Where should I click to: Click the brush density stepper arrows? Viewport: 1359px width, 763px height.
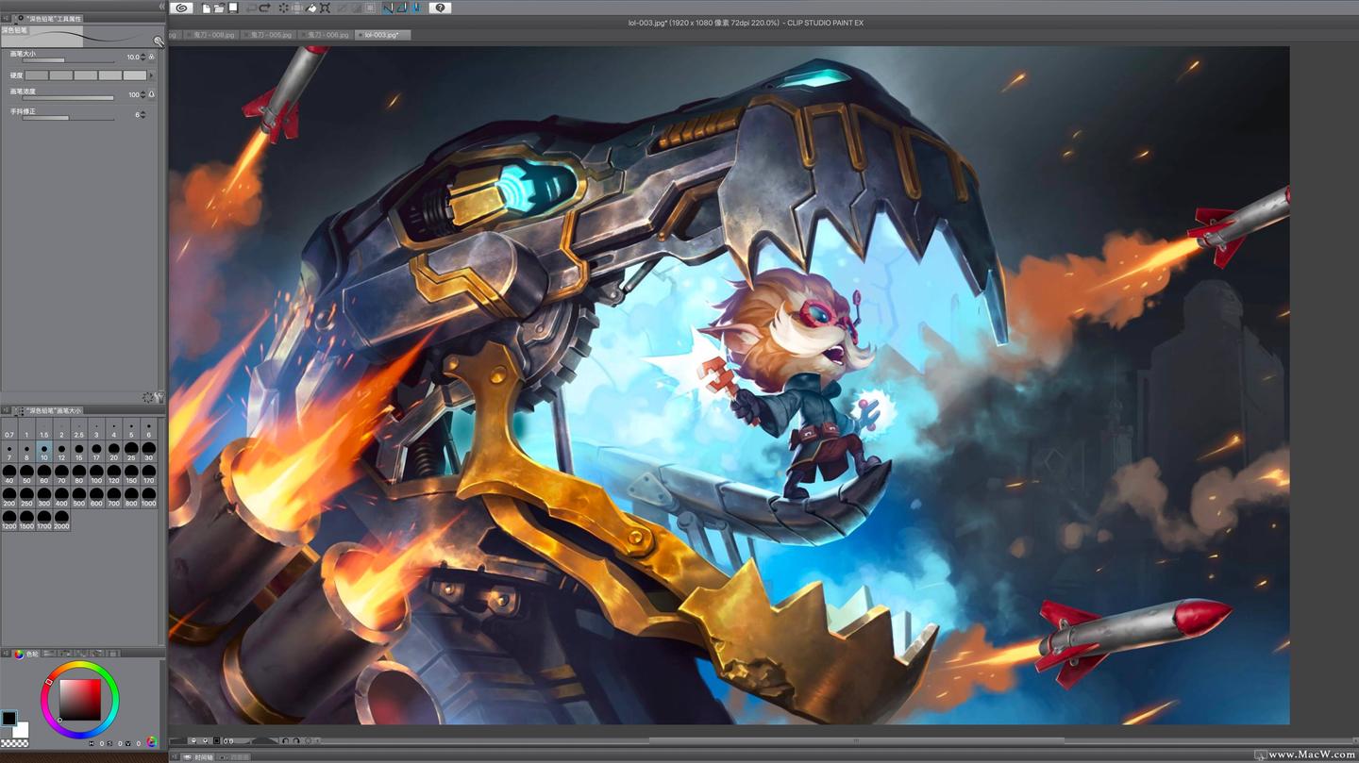click(x=143, y=94)
